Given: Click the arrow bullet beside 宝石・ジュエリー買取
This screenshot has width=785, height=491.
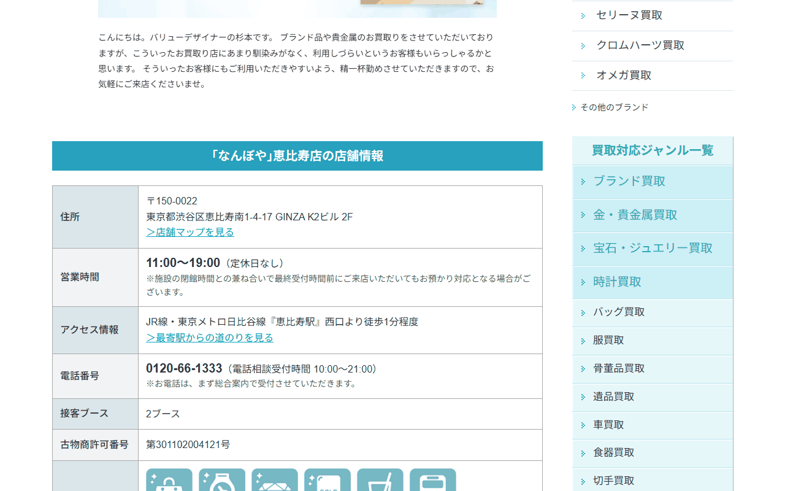Looking at the screenshot, I should click(x=583, y=249).
